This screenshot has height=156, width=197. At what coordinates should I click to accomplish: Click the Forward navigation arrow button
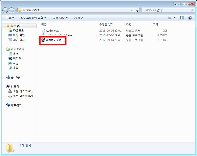click(11, 10)
